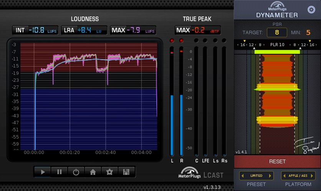
Task: Open the APPLE / AES platform selector
Action: (298, 176)
